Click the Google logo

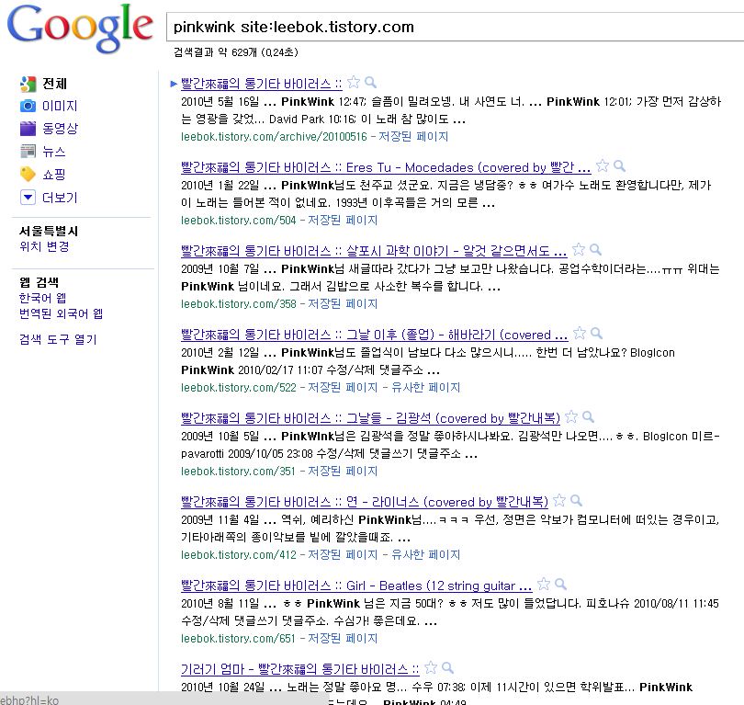80,28
